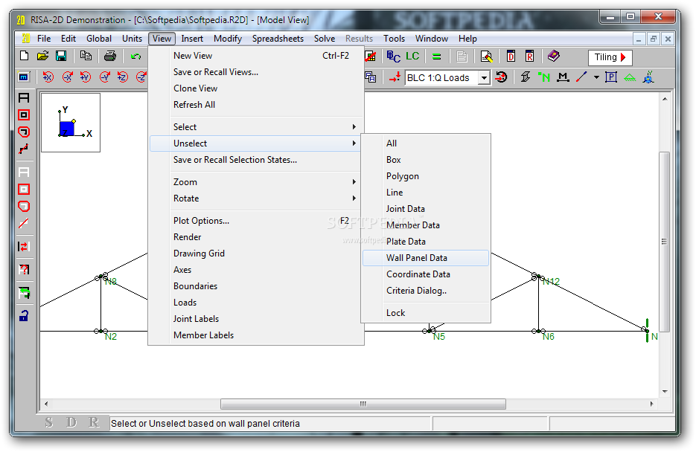696x452 pixels.
Task: Select all with the black frame icon
Action: [x=24, y=98]
